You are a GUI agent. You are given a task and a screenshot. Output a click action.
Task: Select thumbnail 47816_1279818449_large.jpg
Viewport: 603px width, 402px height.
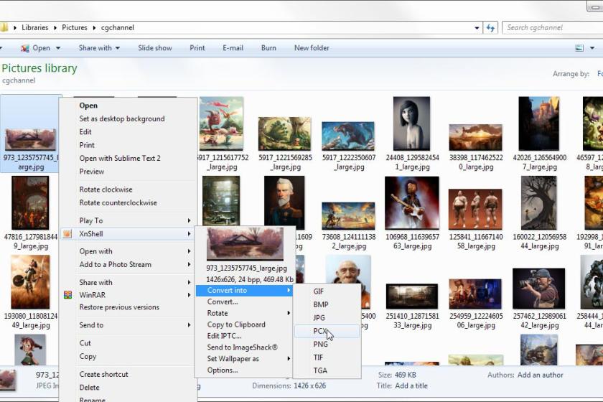30,202
